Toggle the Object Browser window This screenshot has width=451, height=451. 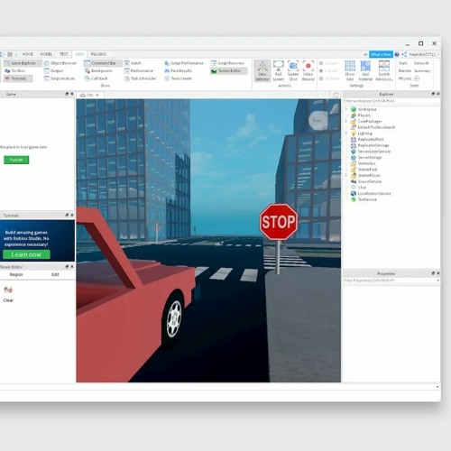pyautogui.click(x=60, y=63)
